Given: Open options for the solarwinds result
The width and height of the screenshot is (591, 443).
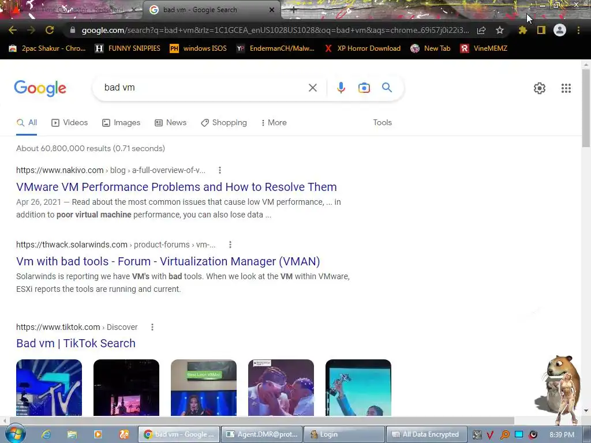Looking at the screenshot, I should [x=230, y=245].
